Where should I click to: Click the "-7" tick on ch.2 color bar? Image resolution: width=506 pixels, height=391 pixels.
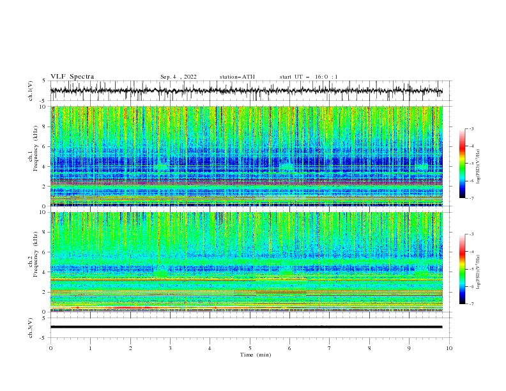click(471, 304)
